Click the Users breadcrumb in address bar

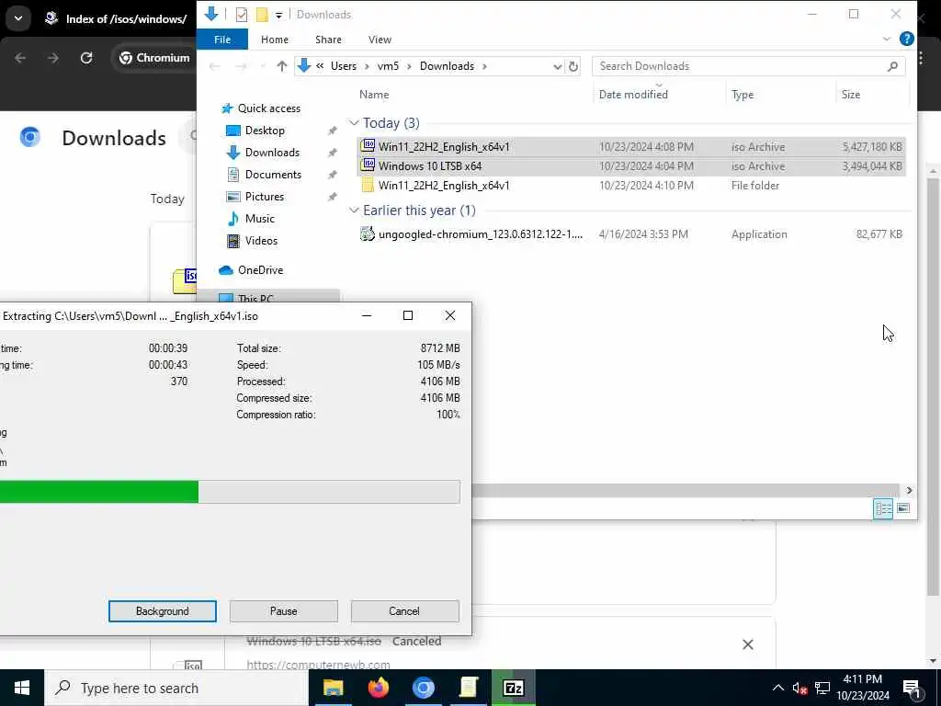coord(344,66)
